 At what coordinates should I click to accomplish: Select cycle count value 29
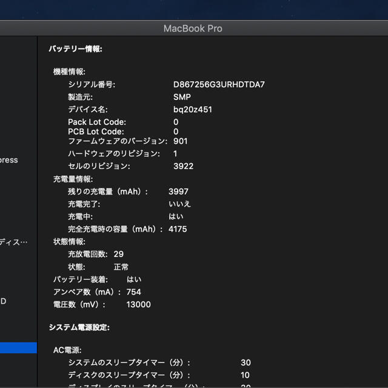(x=119, y=254)
